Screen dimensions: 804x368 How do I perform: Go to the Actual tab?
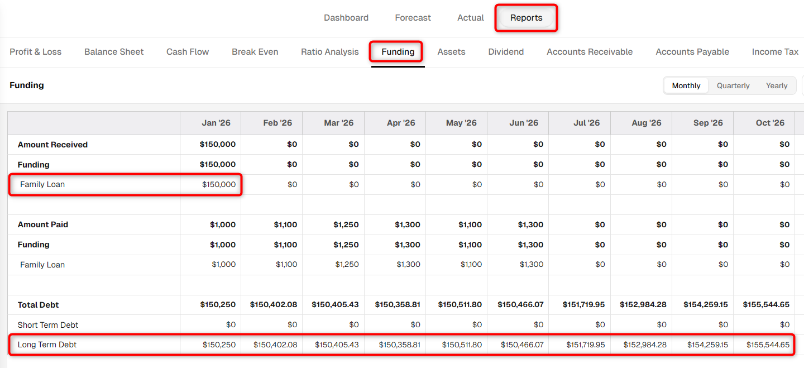point(471,18)
